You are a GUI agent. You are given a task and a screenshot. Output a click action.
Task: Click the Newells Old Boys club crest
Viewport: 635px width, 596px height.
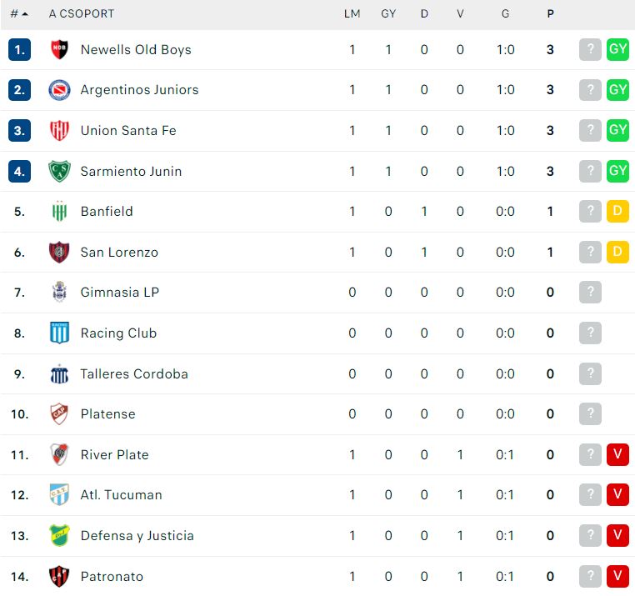tap(59, 49)
